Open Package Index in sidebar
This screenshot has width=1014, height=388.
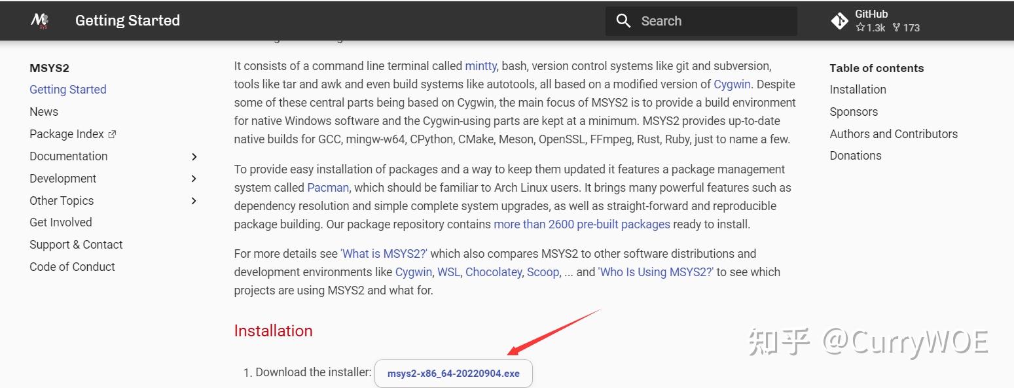[67, 134]
